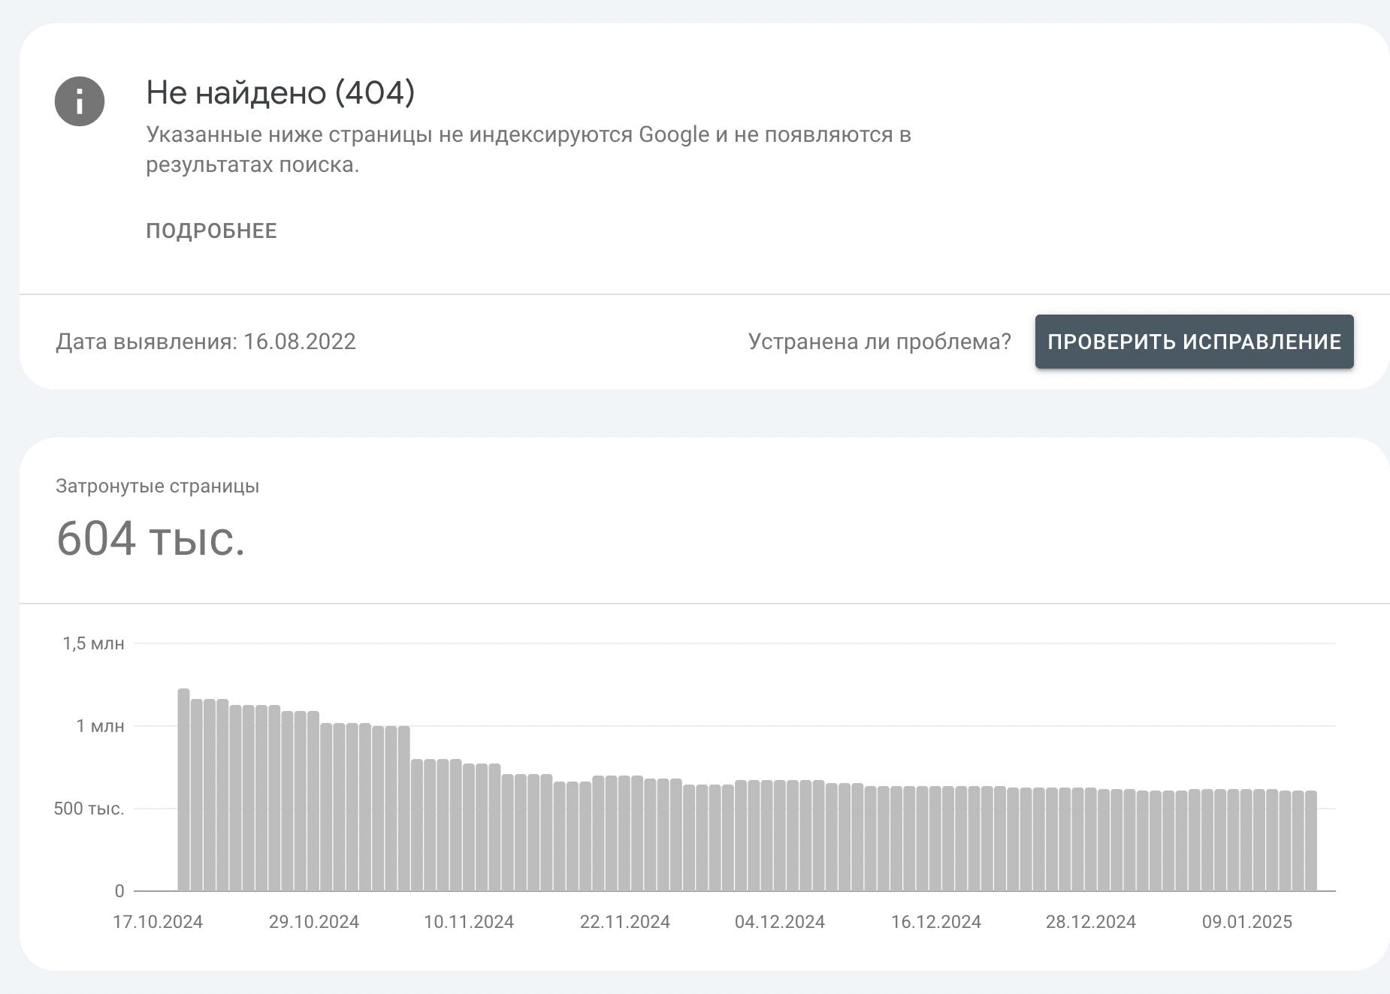The image size is (1390, 994).
Task: Open the ПОДРОБНЕЕ link
Action: pos(211,231)
